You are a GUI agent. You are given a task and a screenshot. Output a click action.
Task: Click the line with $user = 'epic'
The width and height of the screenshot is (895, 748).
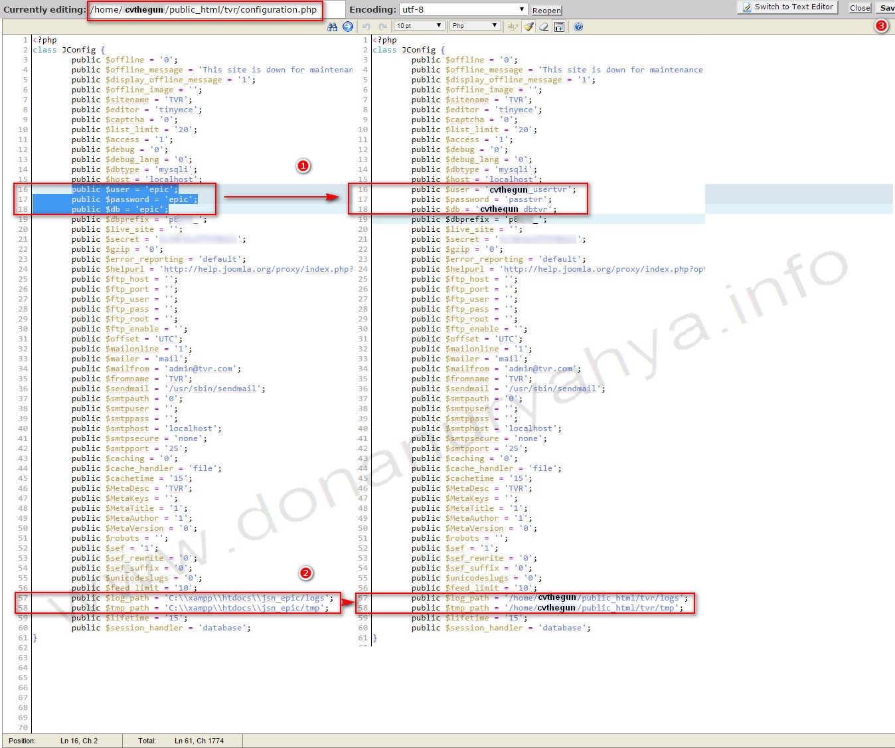pyautogui.click(x=125, y=189)
